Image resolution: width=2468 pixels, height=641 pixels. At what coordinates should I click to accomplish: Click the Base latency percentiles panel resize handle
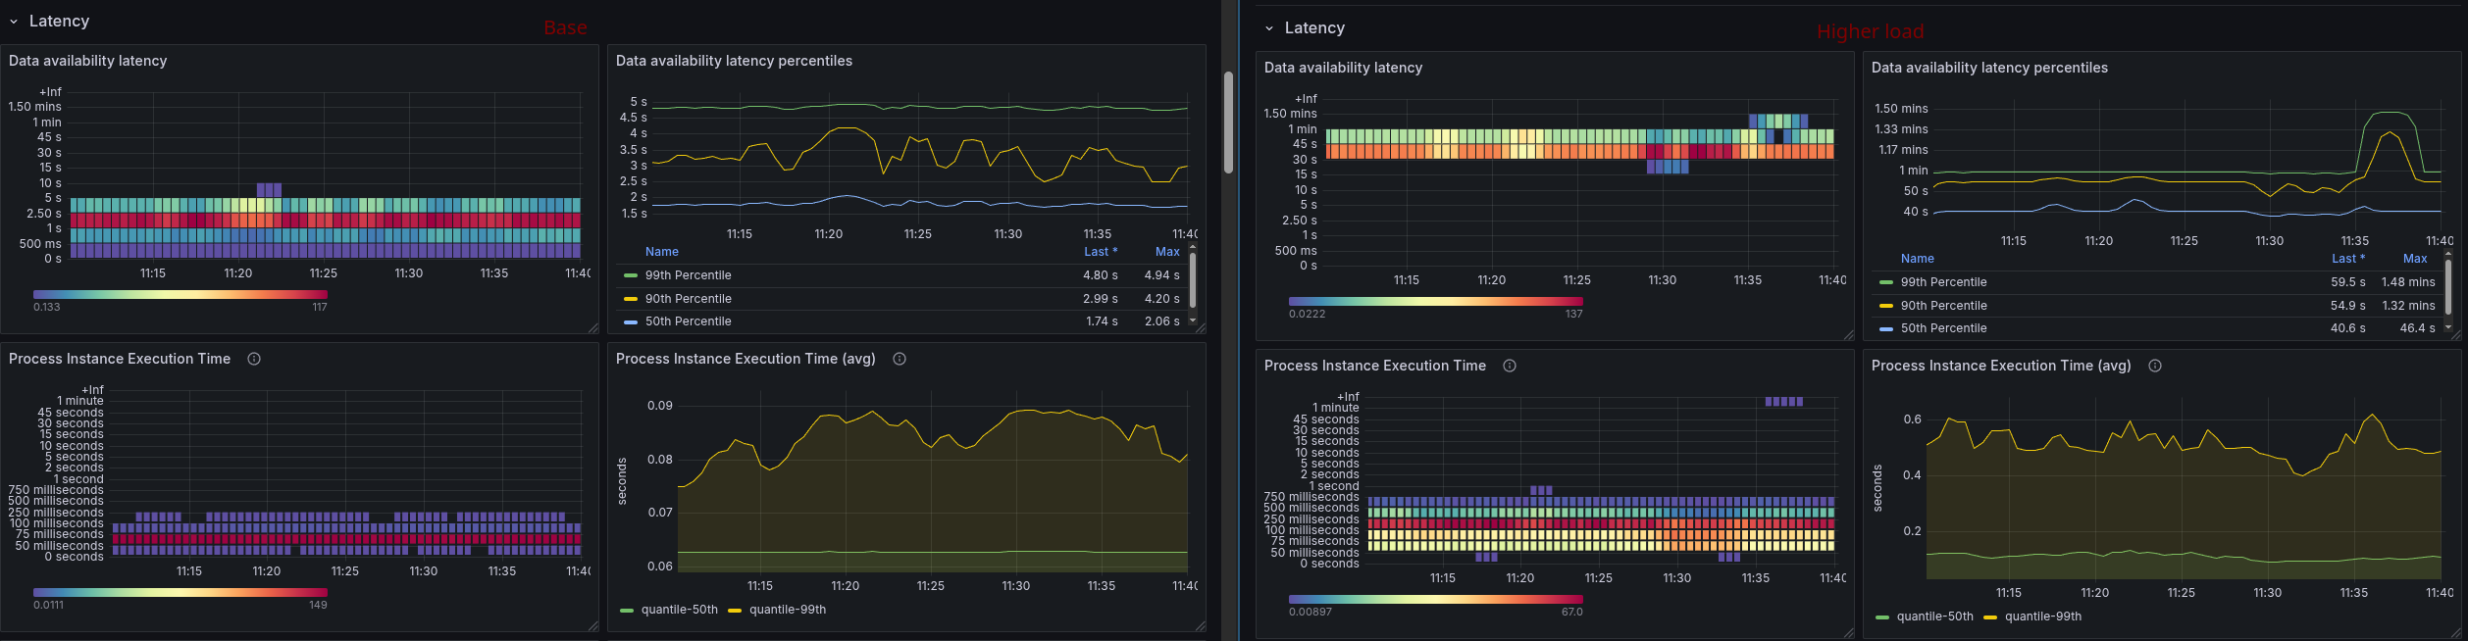coord(1200,328)
